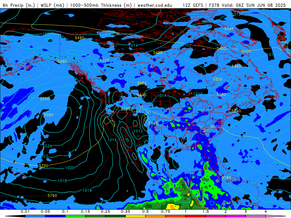Image resolution: width=291 pixels, height=218 pixels.
Task: Click the '6h Precip (in.)' title text
Action: coord(19,5)
